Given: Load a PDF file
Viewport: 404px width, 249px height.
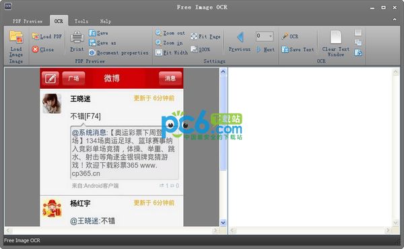Looking at the screenshot, I should 47,36.
